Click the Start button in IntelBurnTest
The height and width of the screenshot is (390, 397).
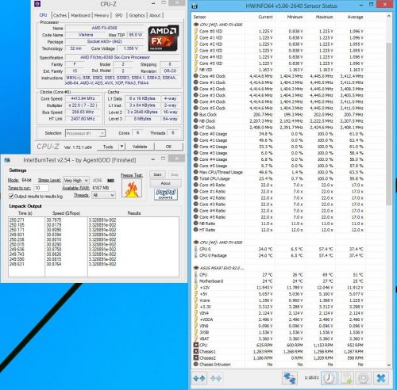157,174
